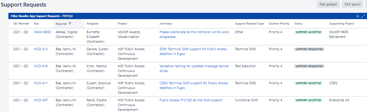Image resolution: width=367 pixels, height=112 pixels.
Task: Open issue NCD-412
Action: coord(41,49)
